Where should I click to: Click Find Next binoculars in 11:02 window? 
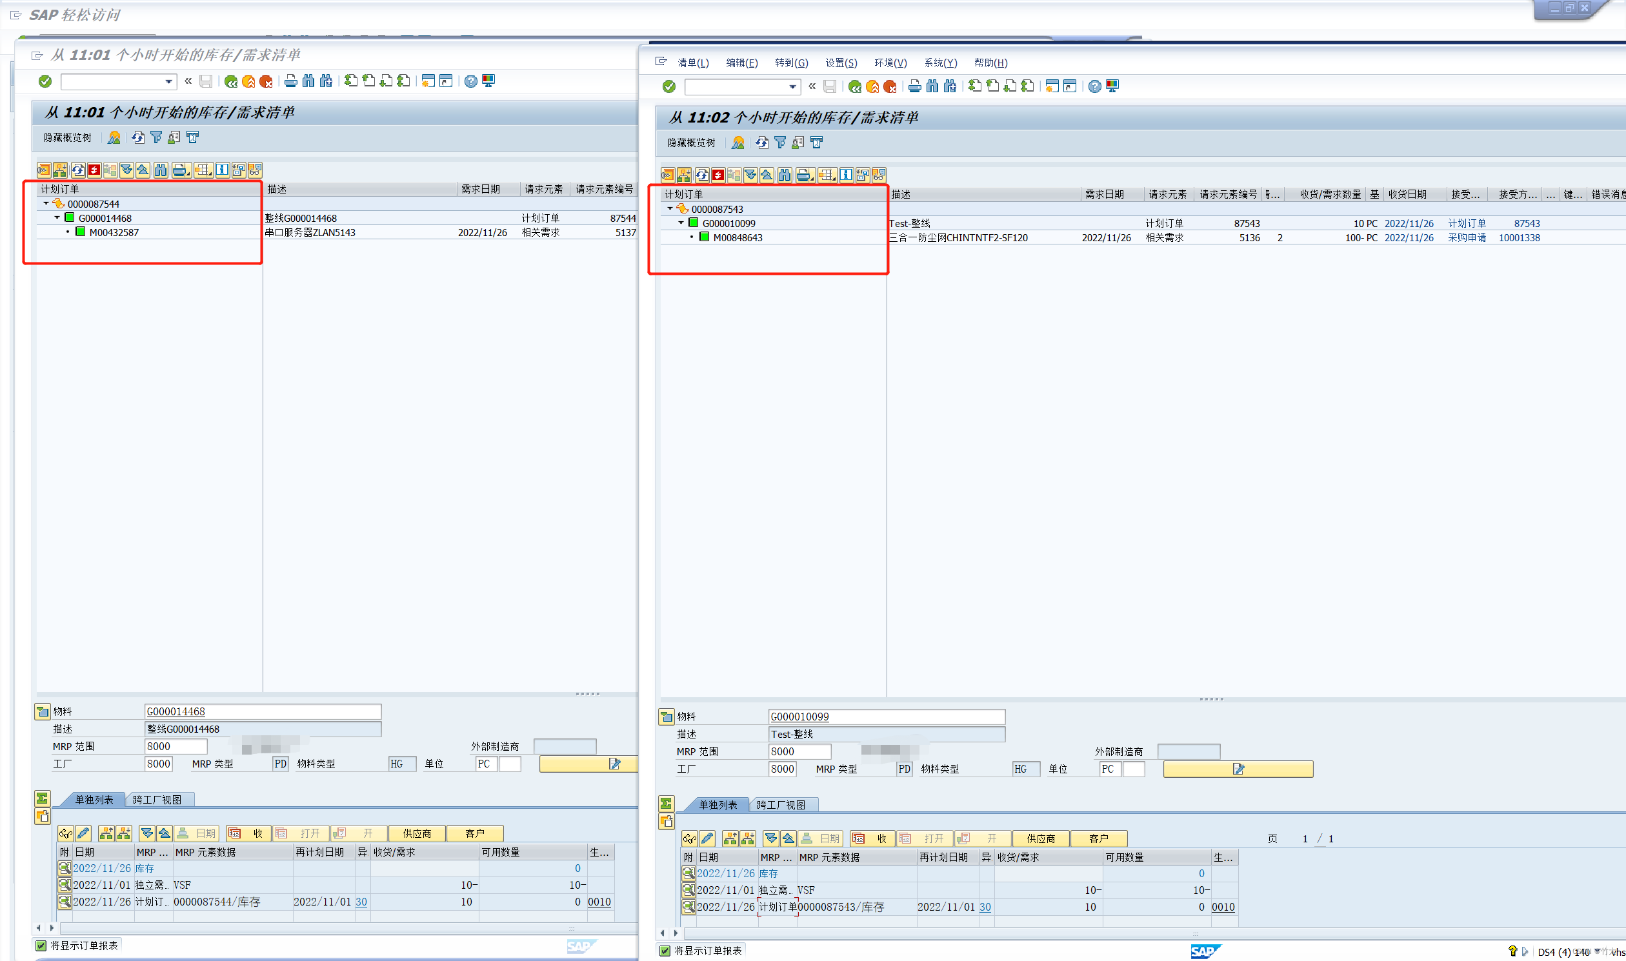(950, 86)
